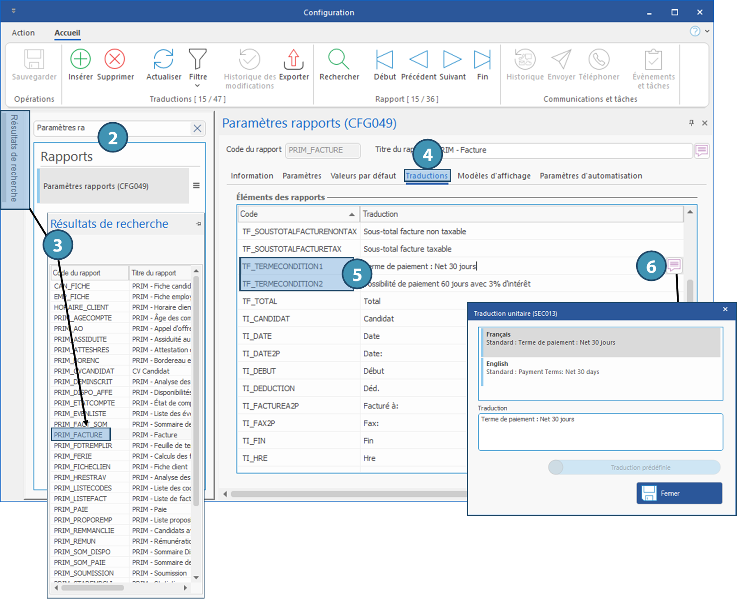Toggle the Traduction prédéfinie switch
The height and width of the screenshot is (599, 737).
pos(556,467)
